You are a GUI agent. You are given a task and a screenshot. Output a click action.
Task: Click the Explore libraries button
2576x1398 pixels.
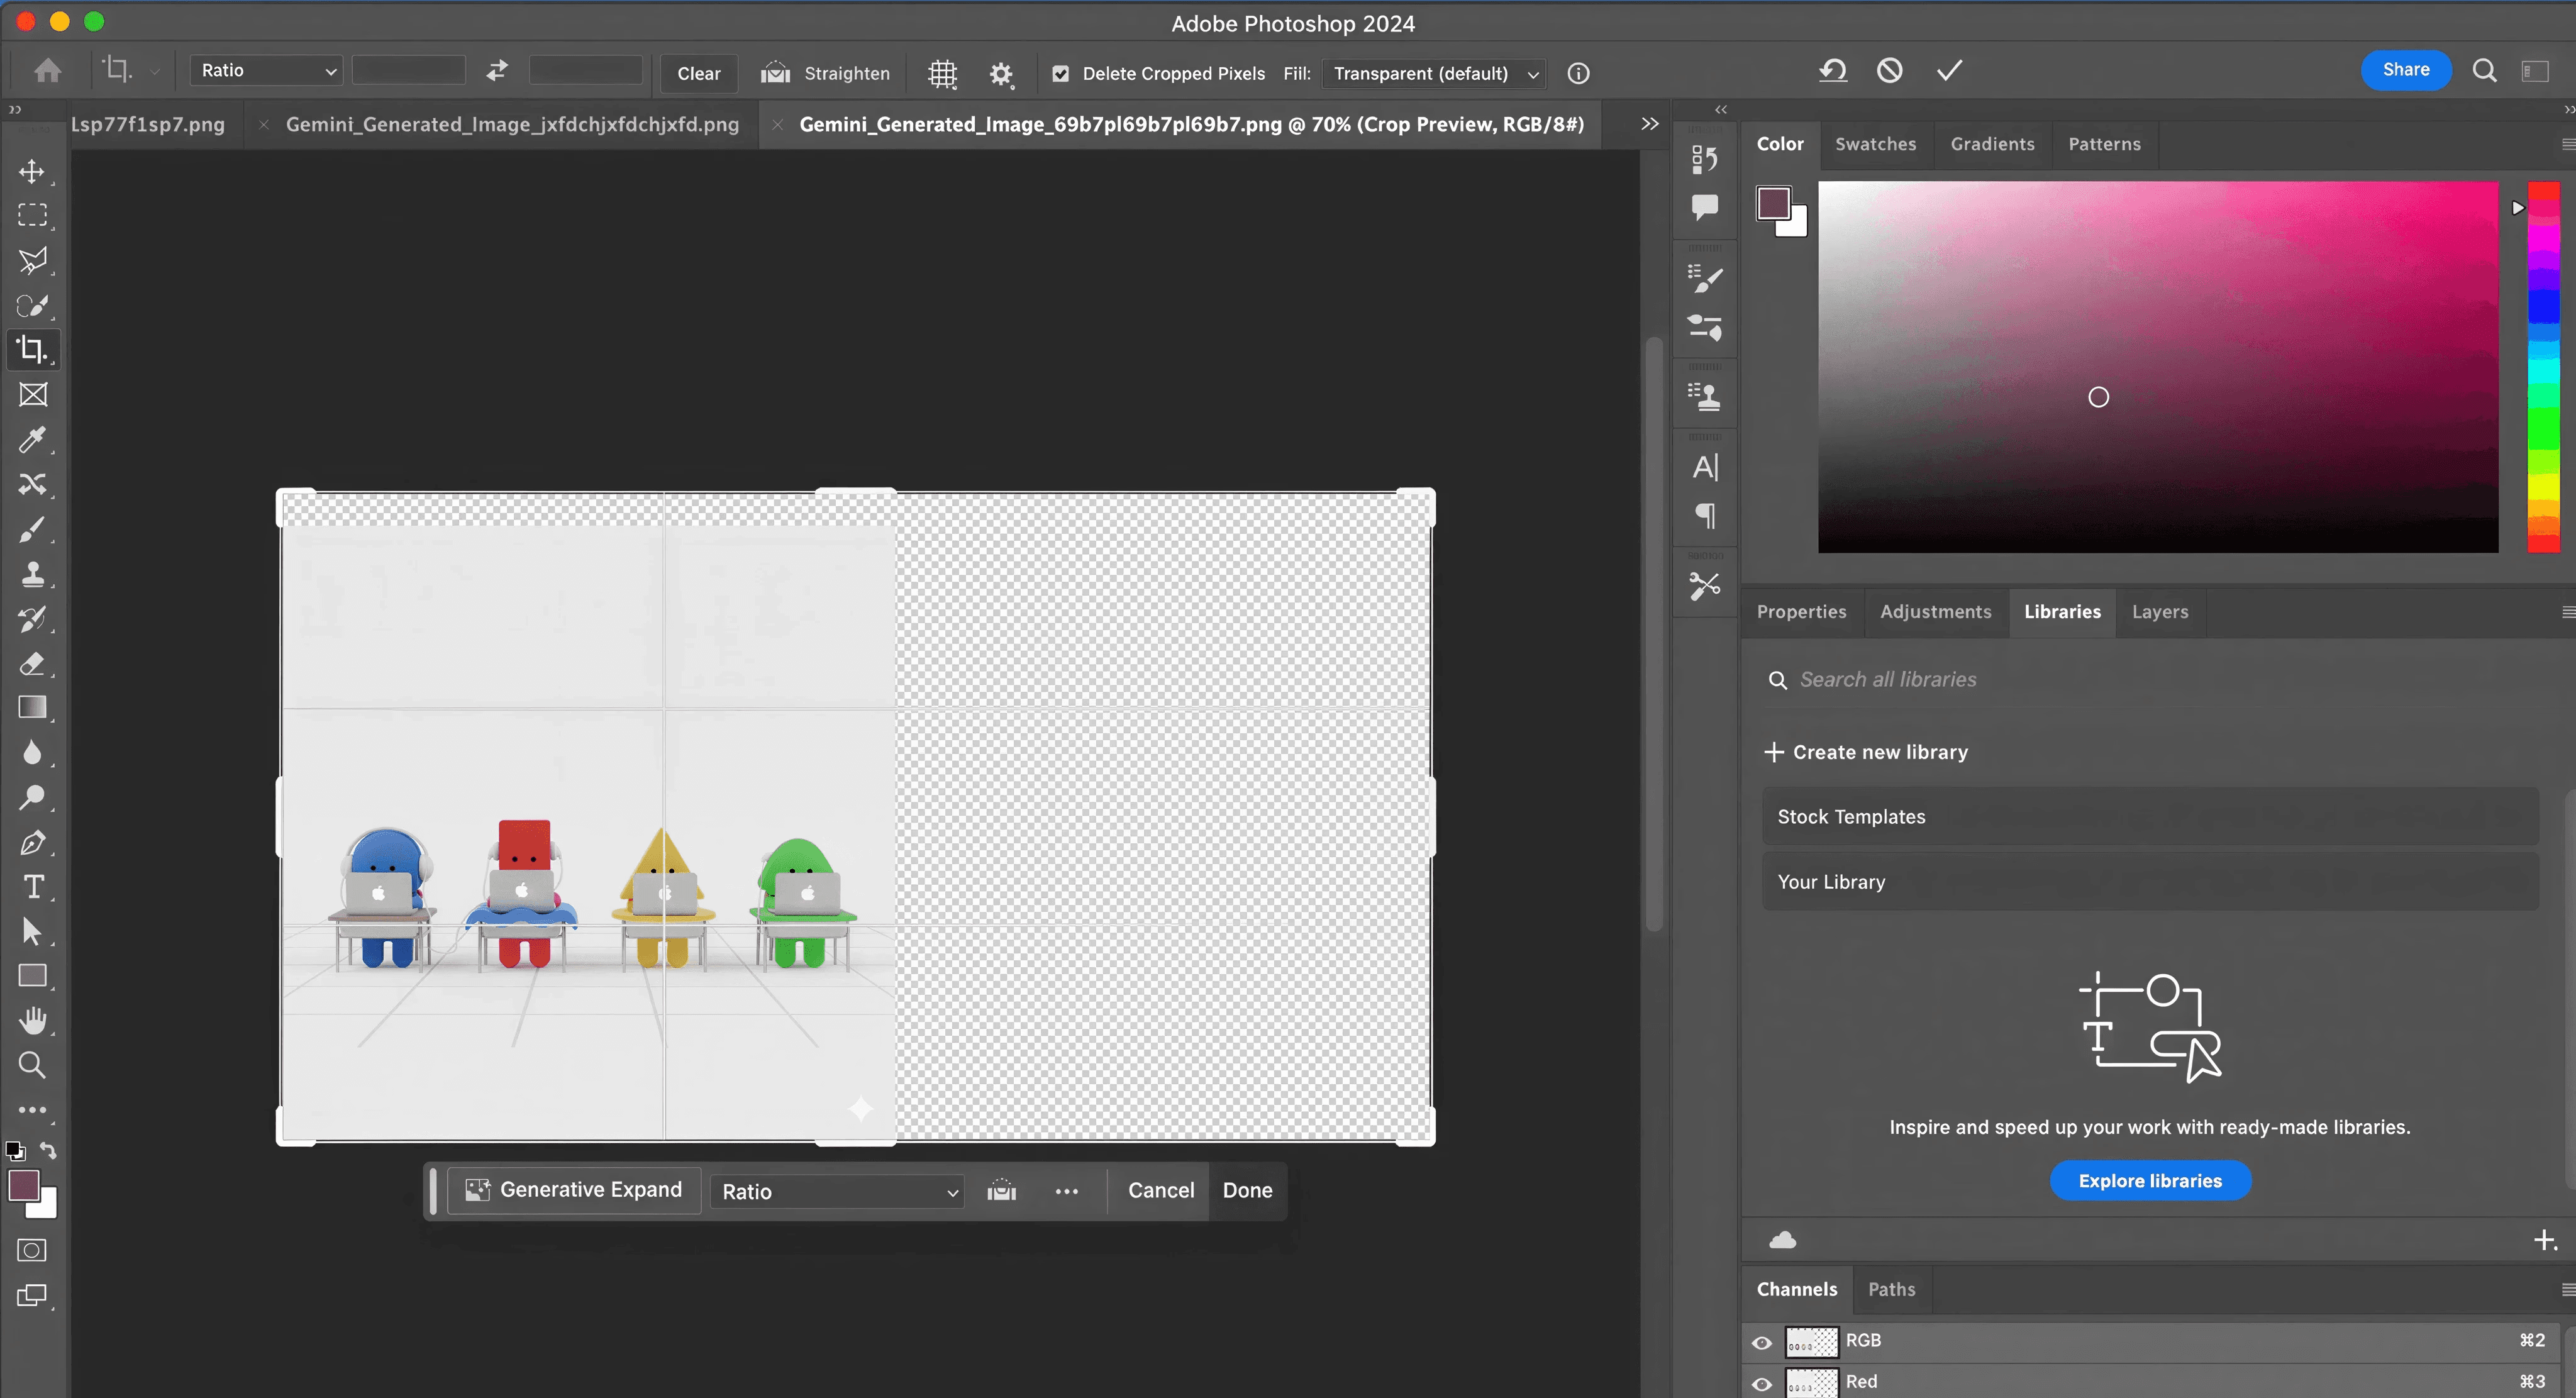click(2150, 1181)
